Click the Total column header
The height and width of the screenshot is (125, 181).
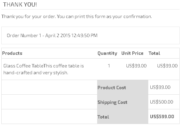coord(154,53)
